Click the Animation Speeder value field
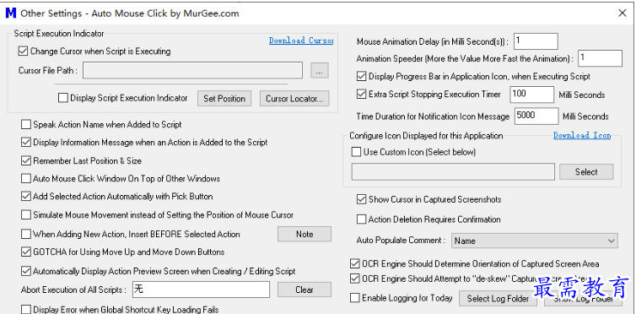 click(x=600, y=58)
